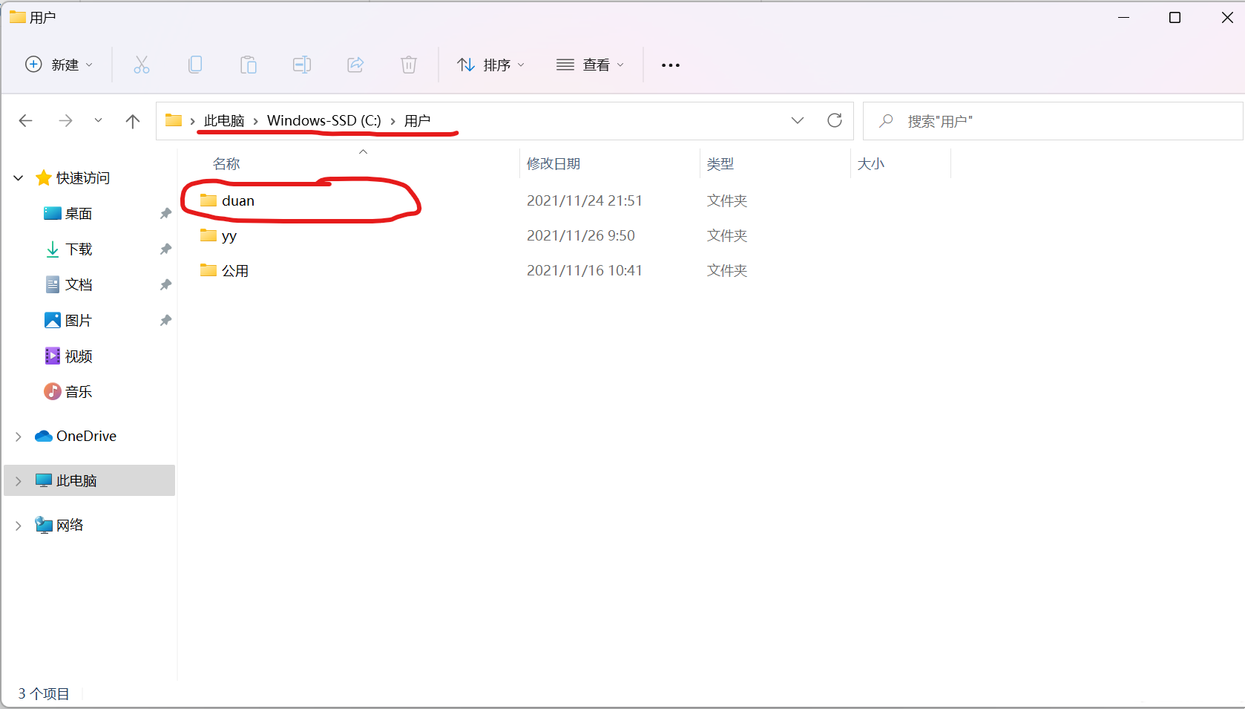The width and height of the screenshot is (1245, 709).
Task: Sort by 修改日期 column header
Action: pos(553,164)
